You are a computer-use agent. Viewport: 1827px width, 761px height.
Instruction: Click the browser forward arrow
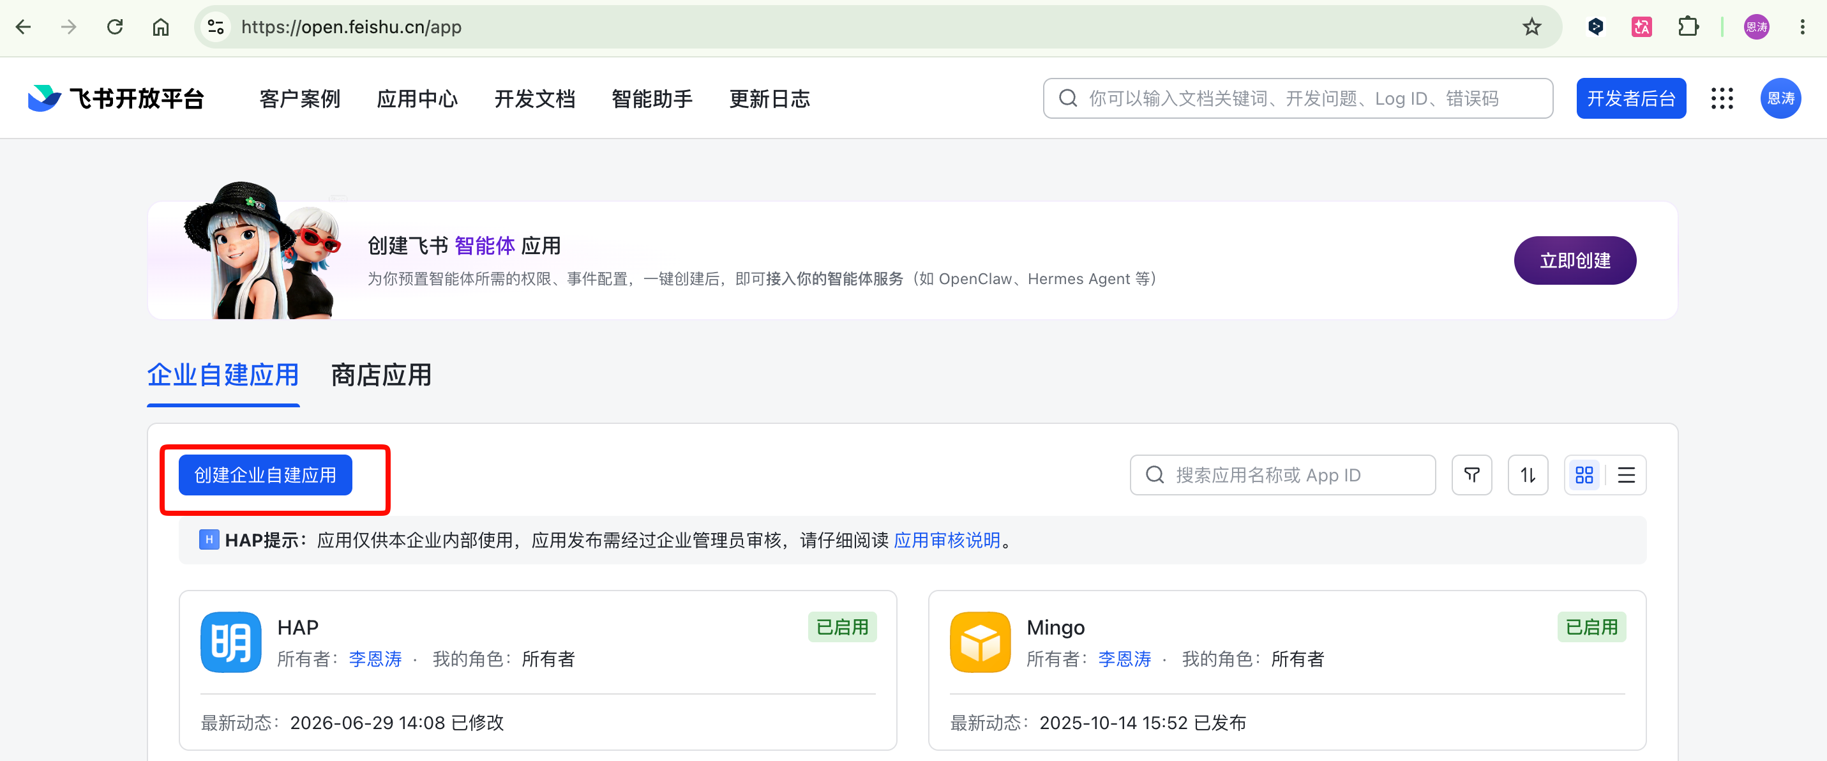[x=69, y=27]
